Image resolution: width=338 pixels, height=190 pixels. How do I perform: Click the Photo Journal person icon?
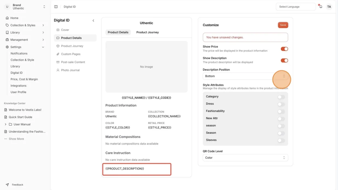(x=58, y=70)
